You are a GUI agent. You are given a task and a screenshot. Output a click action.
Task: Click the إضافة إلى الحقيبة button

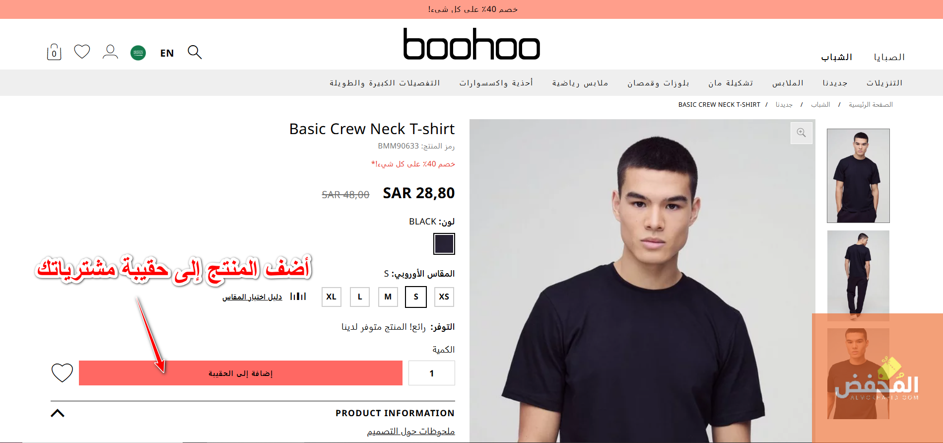click(x=241, y=373)
